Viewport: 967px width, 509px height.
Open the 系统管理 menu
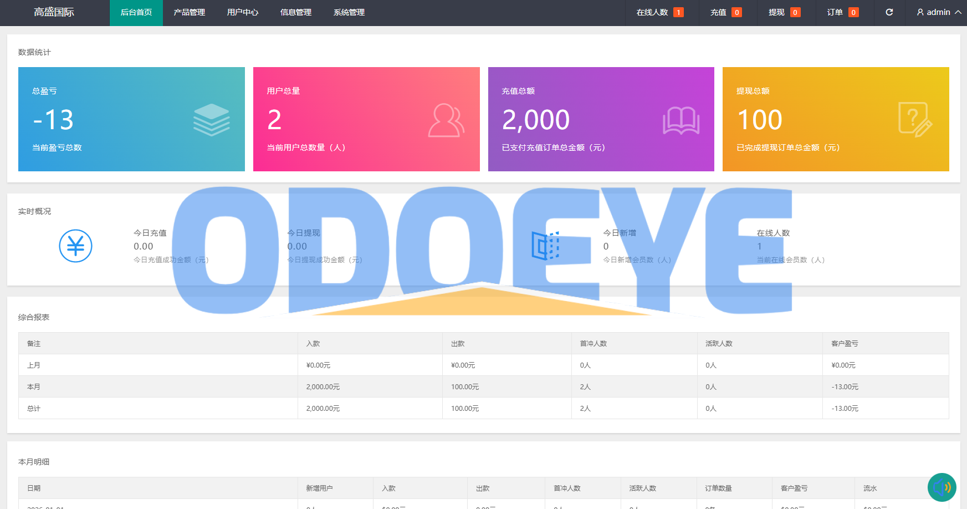349,12
